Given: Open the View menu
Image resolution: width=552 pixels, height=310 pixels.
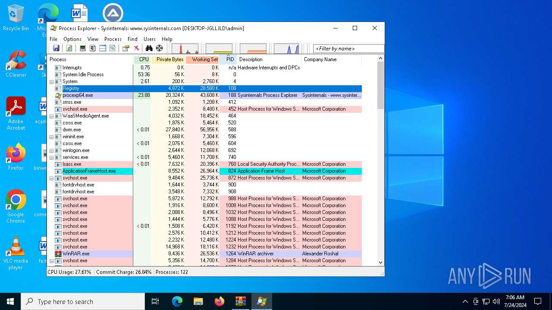Looking at the screenshot, I should (x=93, y=39).
